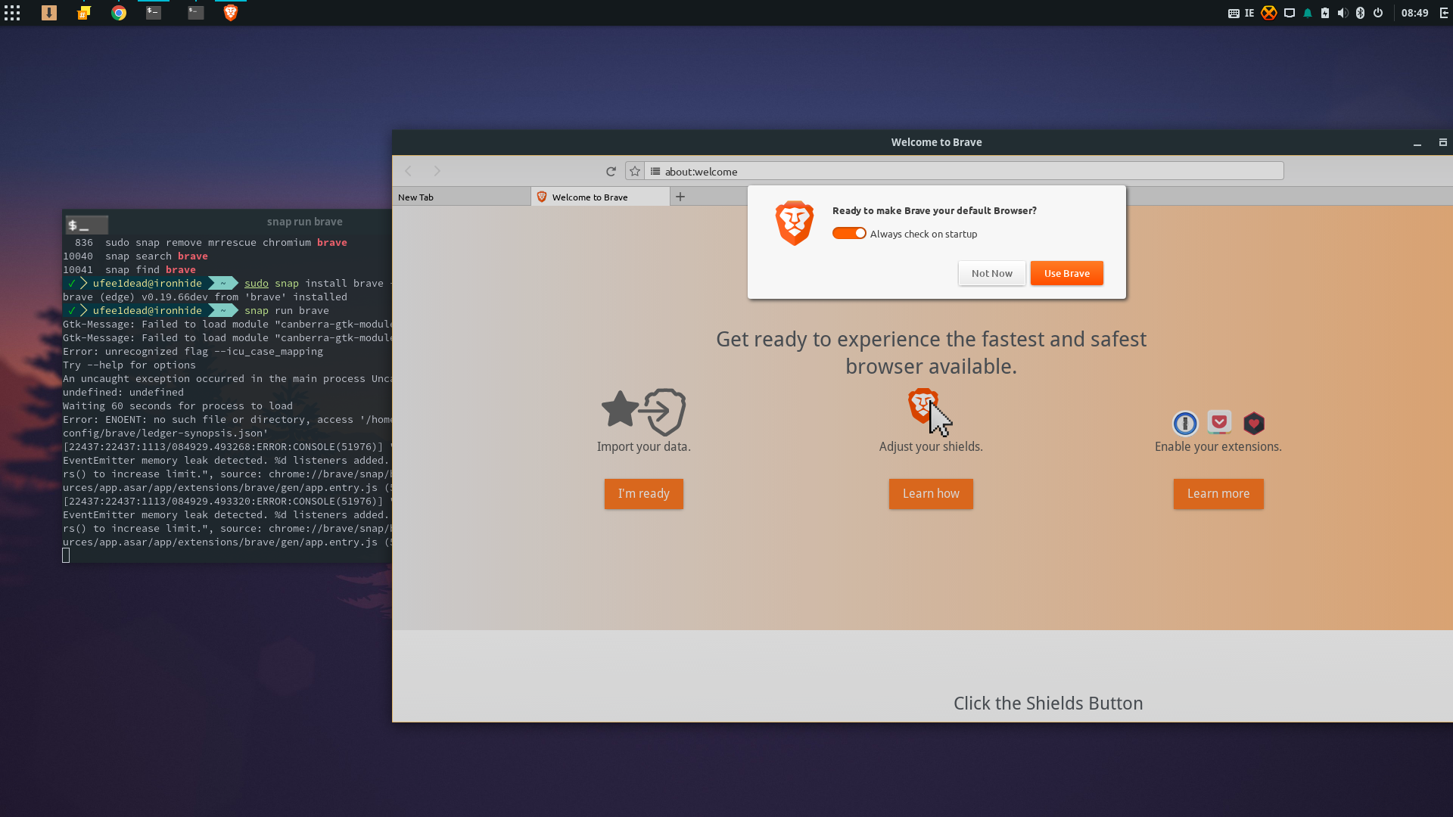Focus Brave from its lion icon in the panel

(x=231, y=13)
